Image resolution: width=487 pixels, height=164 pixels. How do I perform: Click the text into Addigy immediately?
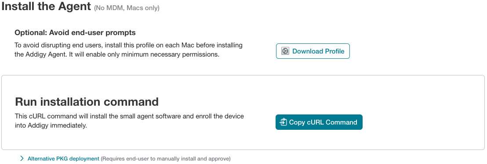click(51, 125)
